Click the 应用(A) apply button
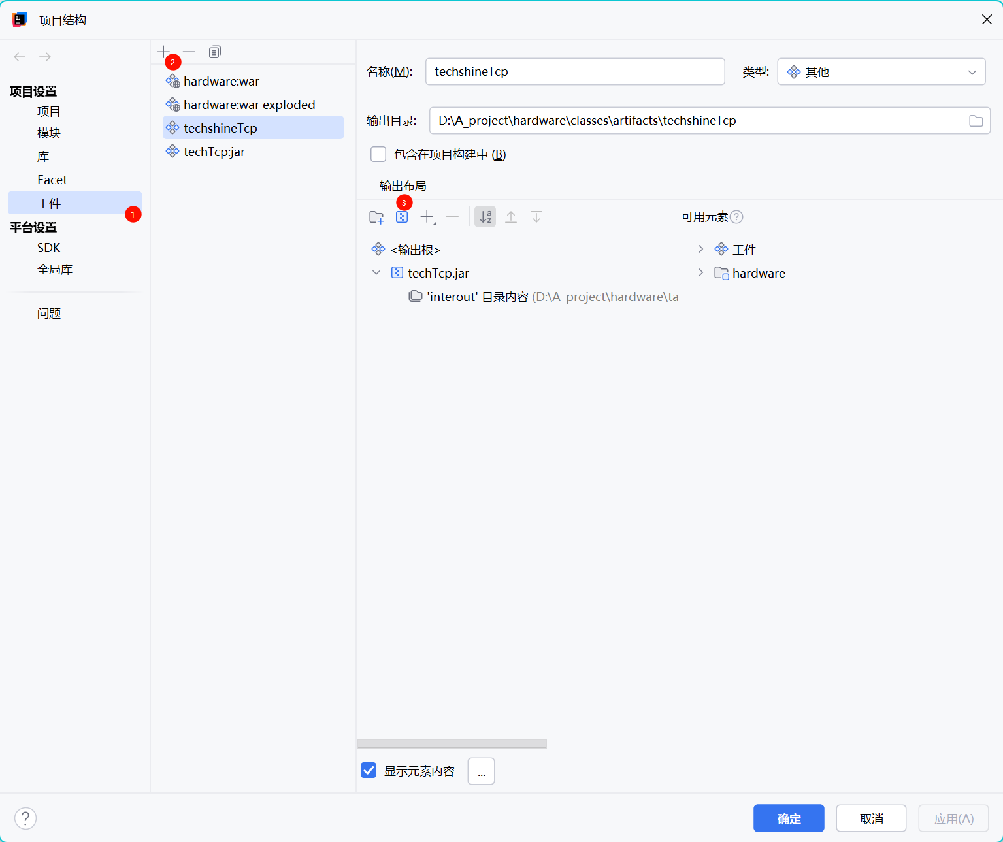The height and width of the screenshot is (842, 1003). 953,818
